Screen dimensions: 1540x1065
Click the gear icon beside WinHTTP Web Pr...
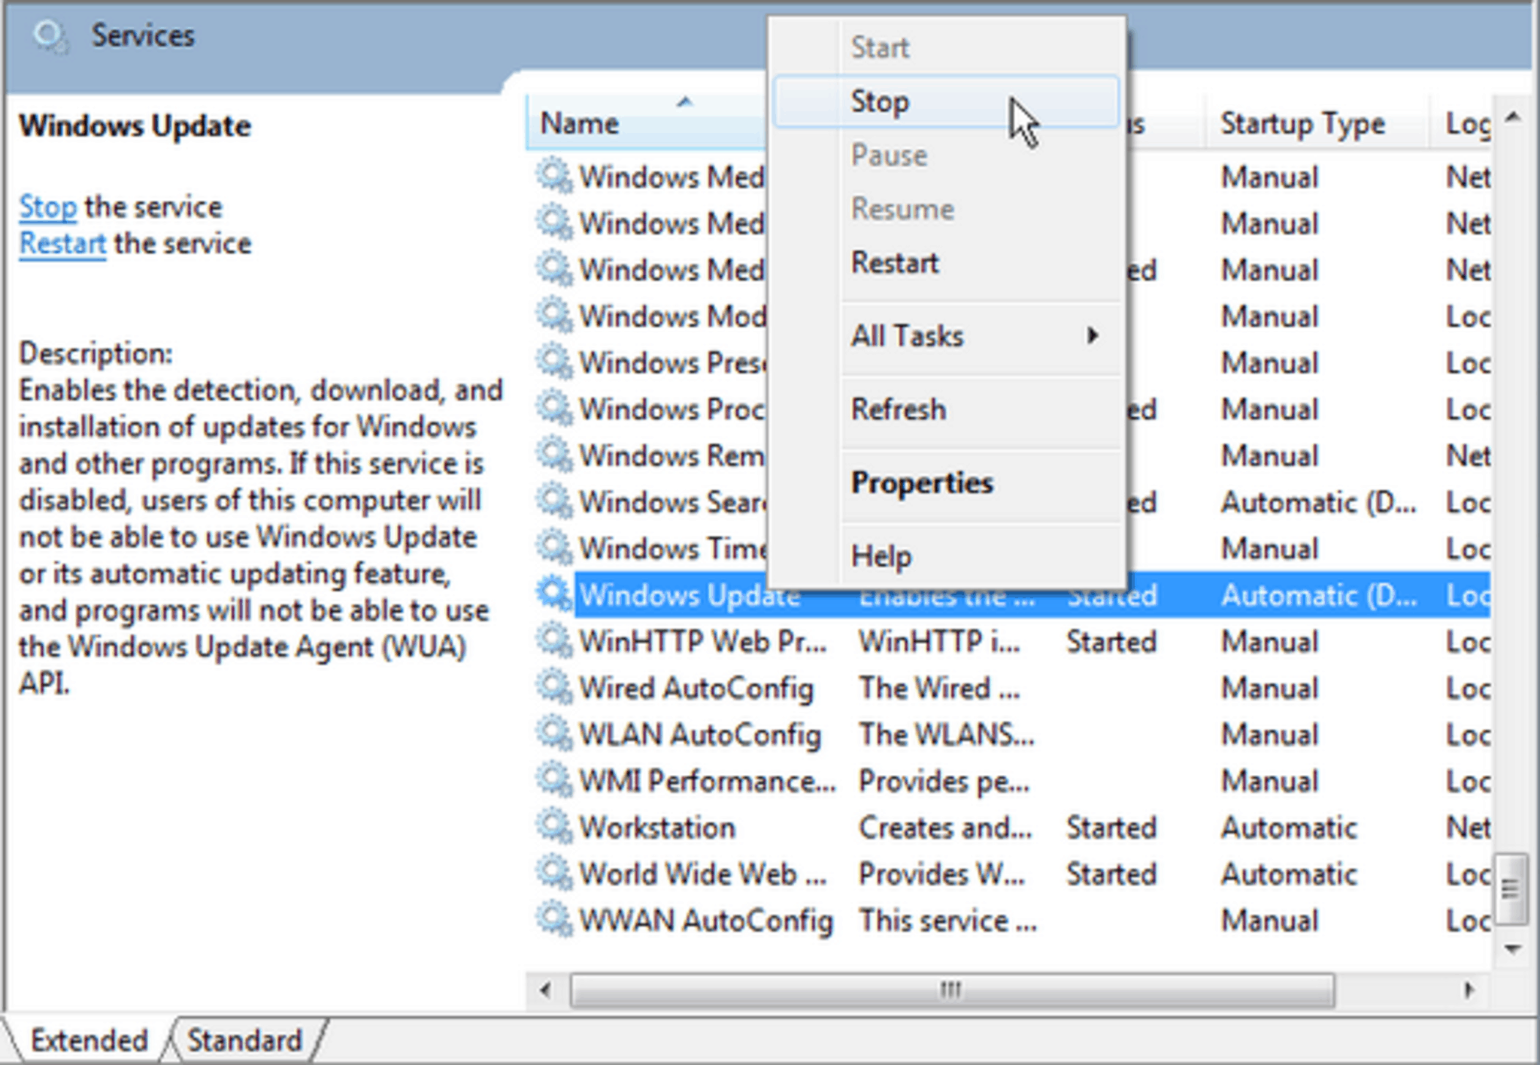(554, 641)
